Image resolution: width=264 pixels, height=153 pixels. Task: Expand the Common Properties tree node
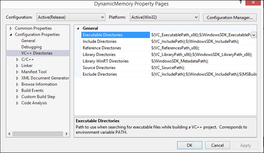coord(11,28)
